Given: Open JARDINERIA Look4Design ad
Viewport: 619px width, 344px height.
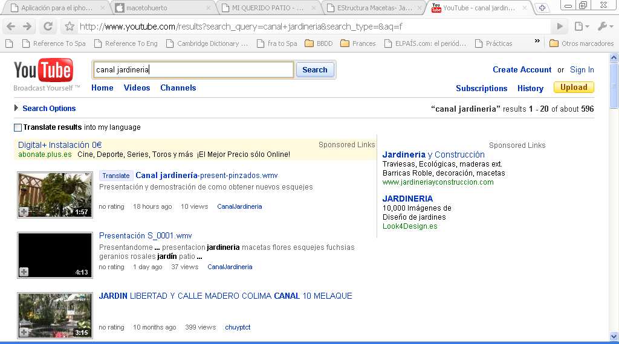Looking at the screenshot, I should (x=407, y=199).
